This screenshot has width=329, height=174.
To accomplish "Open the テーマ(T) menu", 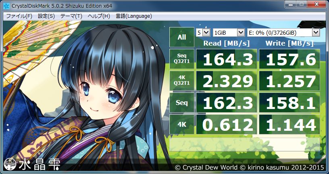I will point(71,16).
